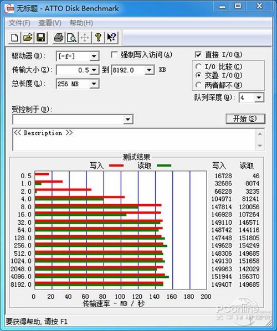Click the Description scrollbar up arrow

[260, 135]
